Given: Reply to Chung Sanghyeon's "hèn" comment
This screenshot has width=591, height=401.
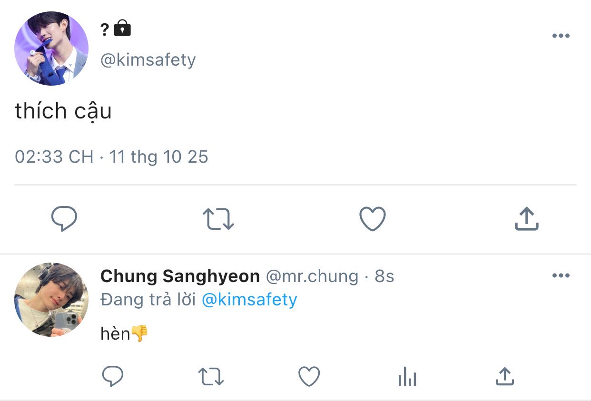Looking at the screenshot, I should 113,377.
